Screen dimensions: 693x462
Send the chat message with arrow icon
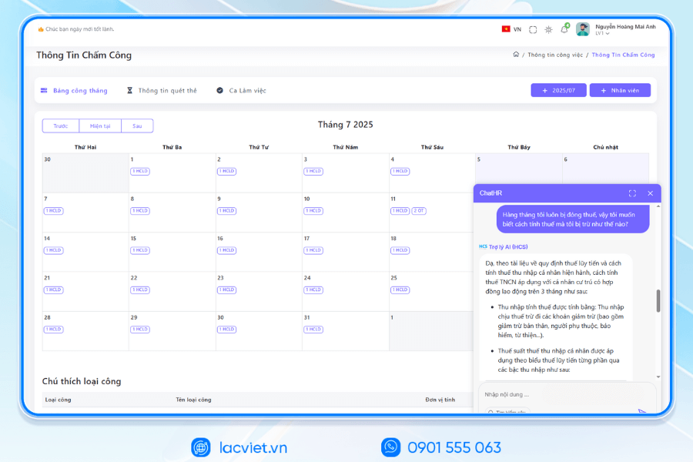point(642,411)
